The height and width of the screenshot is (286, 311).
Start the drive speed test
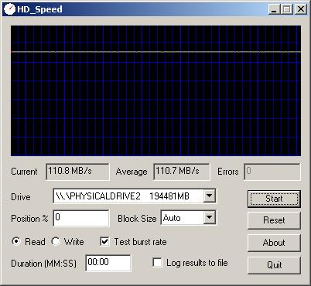click(x=274, y=199)
